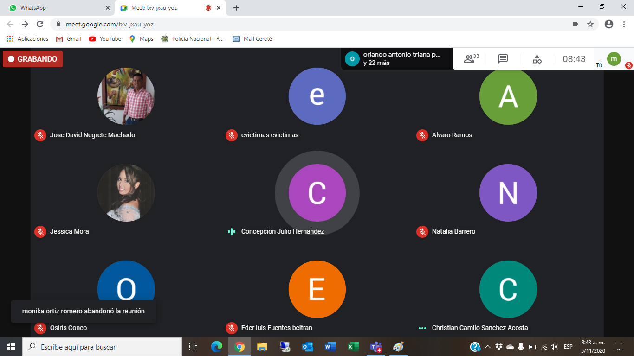
Task: Open Chrome profile avatar icon
Action: [609, 24]
